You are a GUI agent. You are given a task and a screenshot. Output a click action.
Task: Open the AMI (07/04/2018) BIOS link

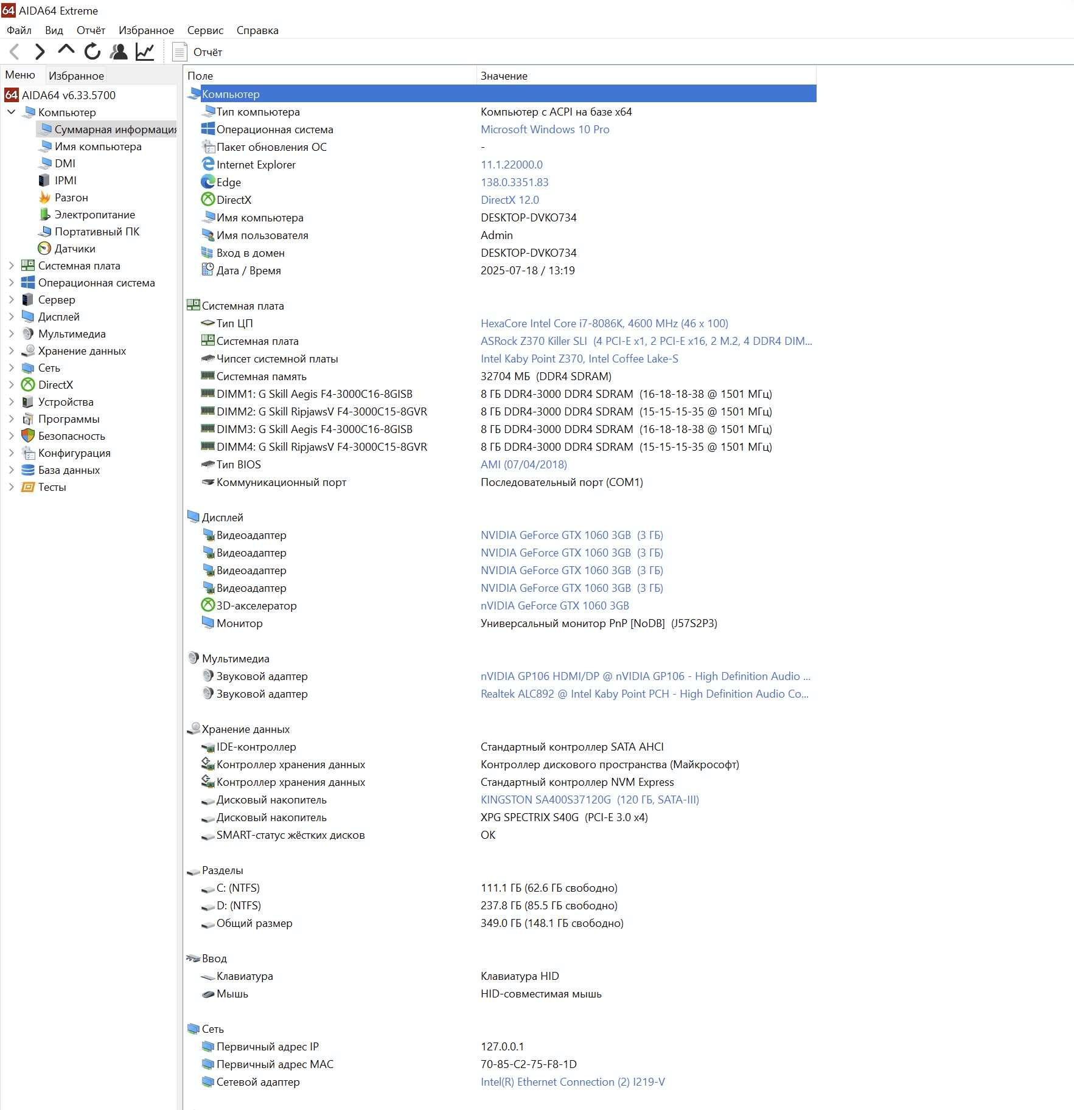point(523,464)
